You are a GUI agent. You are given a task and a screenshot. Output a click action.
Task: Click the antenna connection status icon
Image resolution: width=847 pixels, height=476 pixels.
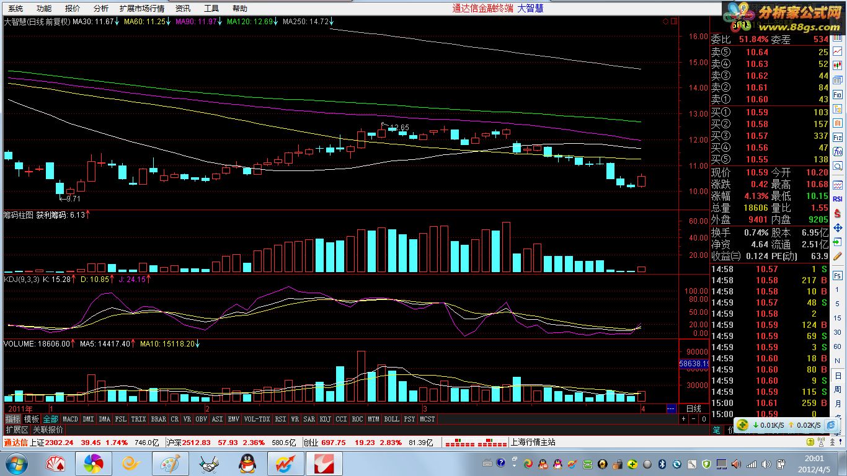click(821, 442)
